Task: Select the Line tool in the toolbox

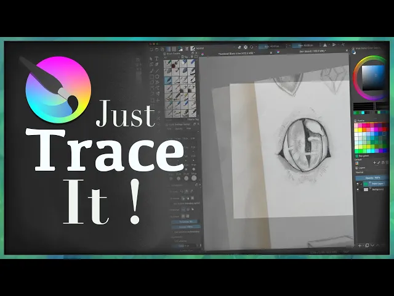Action: (x=158, y=71)
